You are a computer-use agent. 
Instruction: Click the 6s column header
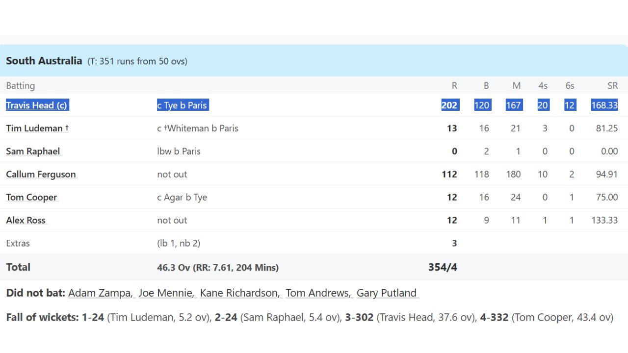[570, 86]
